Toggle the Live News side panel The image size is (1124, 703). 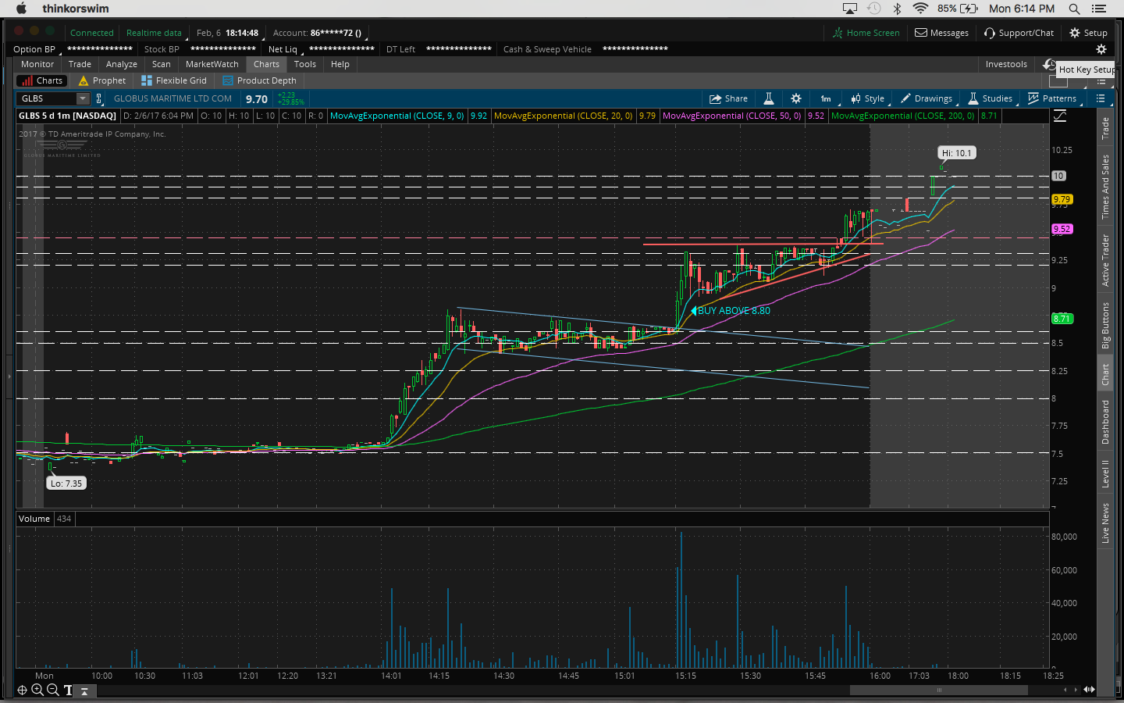(x=1105, y=523)
